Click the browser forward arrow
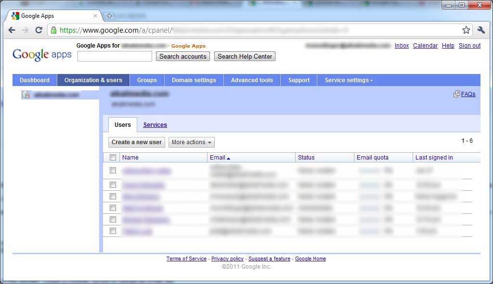 coord(25,30)
